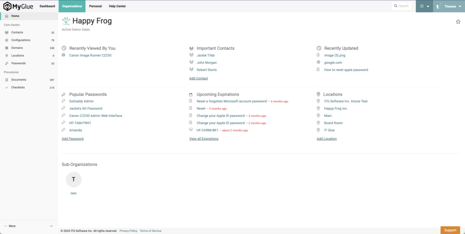
Task: Switch to the Personal tab
Action: (95, 6)
